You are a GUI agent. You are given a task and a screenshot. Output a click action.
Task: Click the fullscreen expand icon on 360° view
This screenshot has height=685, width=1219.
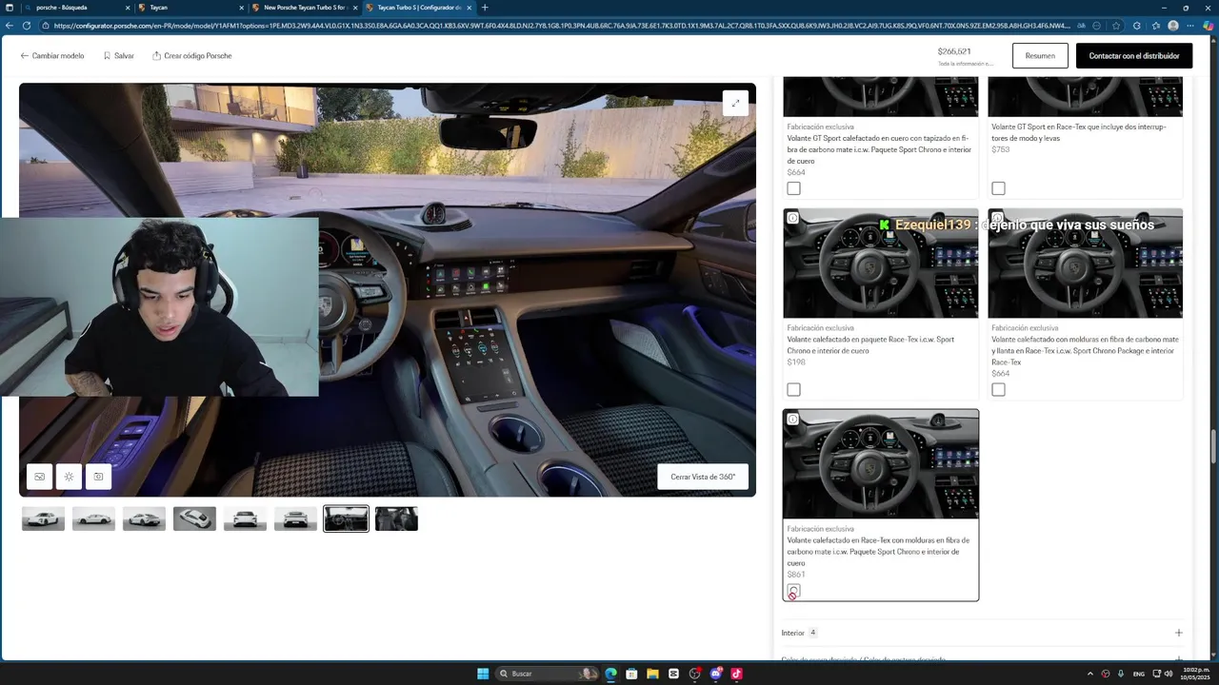tap(735, 103)
